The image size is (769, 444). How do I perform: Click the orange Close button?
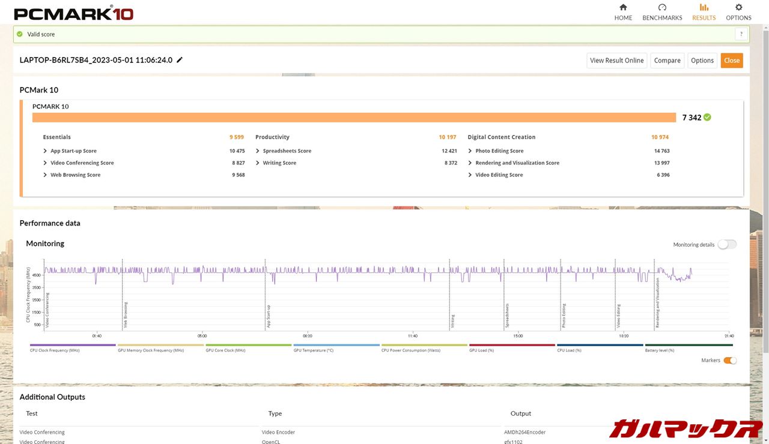point(731,61)
